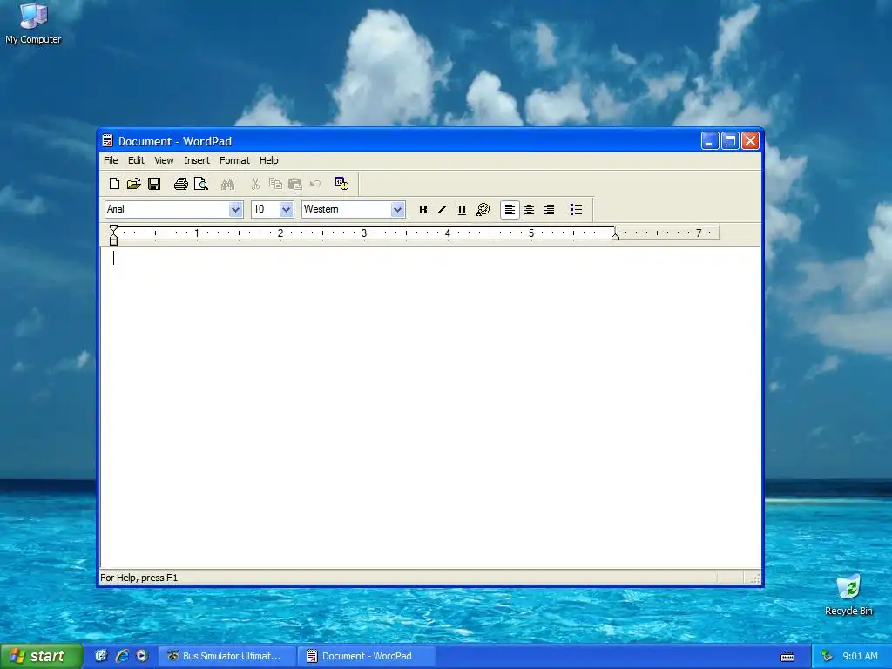The width and height of the screenshot is (892, 669).
Task: Open a file using the Open folder icon
Action: click(x=133, y=184)
